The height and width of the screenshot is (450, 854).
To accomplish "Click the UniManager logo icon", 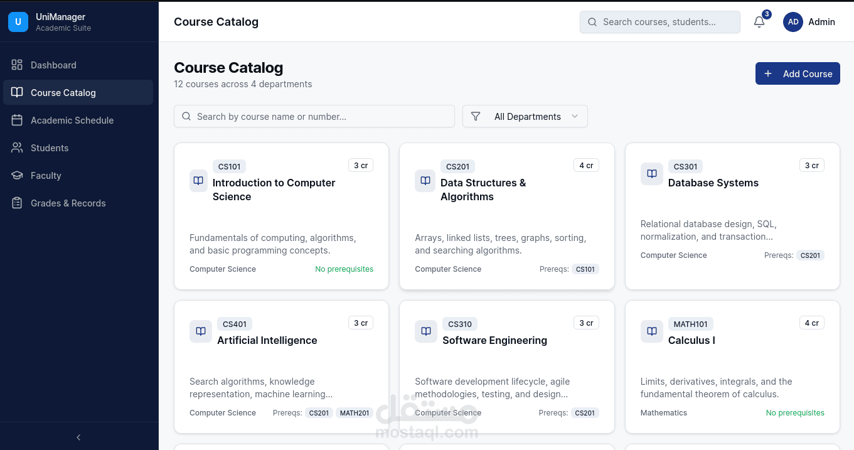I will coord(18,22).
